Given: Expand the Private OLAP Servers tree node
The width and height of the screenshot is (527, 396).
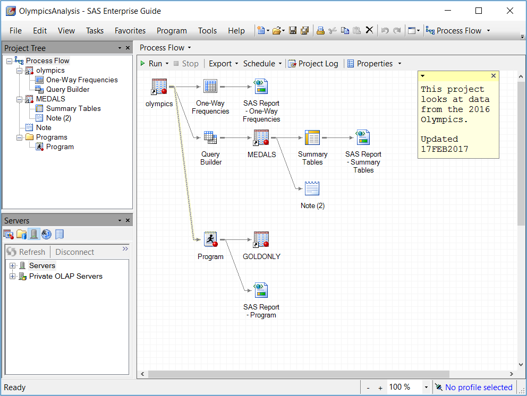Looking at the screenshot, I should tap(13, 277).
